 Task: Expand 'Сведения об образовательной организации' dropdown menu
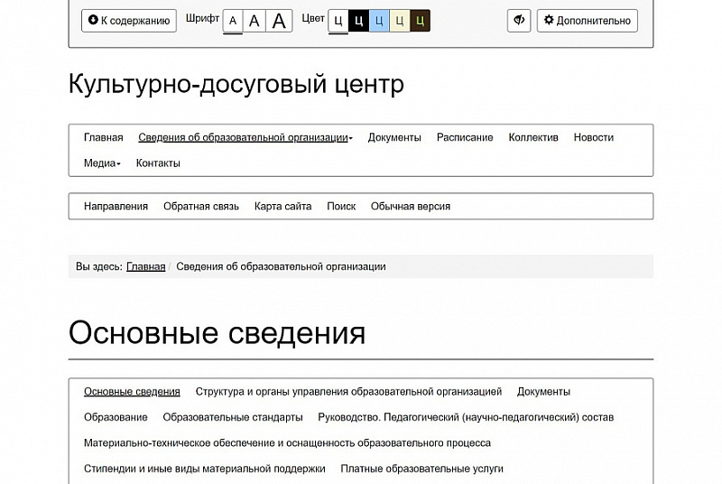245,137
